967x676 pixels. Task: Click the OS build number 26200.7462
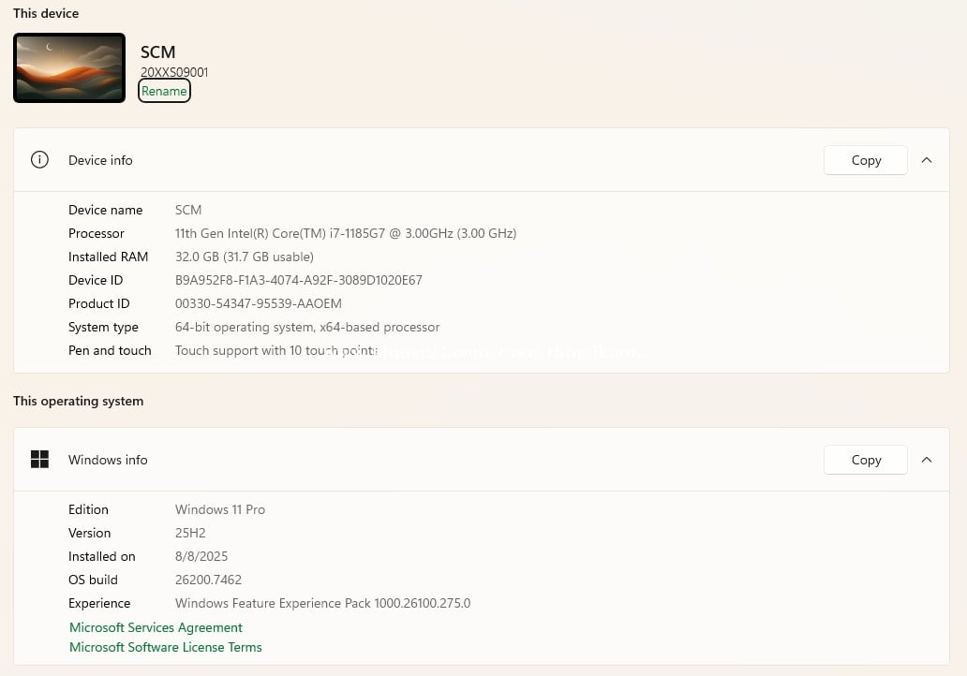(x=208, y=580)
